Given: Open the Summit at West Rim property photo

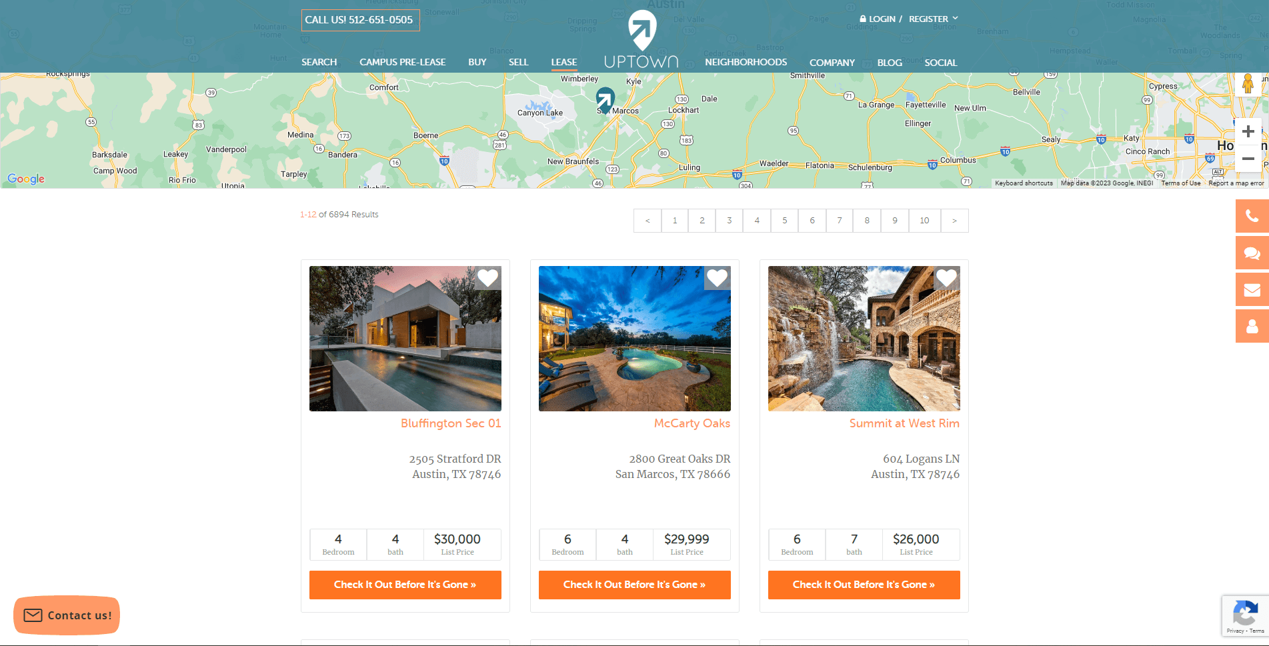Looking at the screenshot, I should point(864,339).
